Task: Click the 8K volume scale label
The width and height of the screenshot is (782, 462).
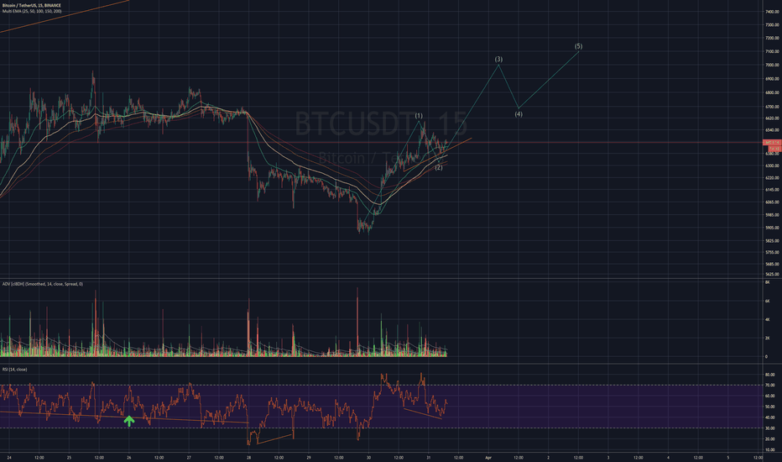Action: point(767,282)
